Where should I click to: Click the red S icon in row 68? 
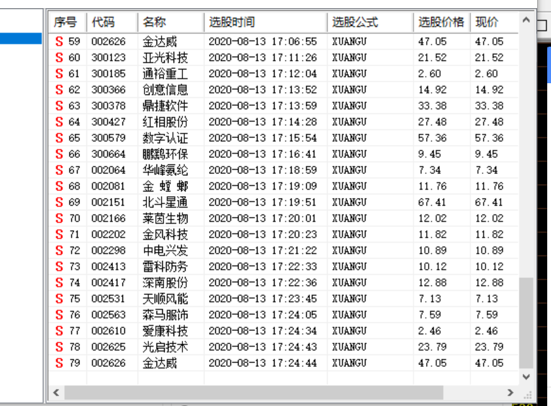click(x=59, y=186)
